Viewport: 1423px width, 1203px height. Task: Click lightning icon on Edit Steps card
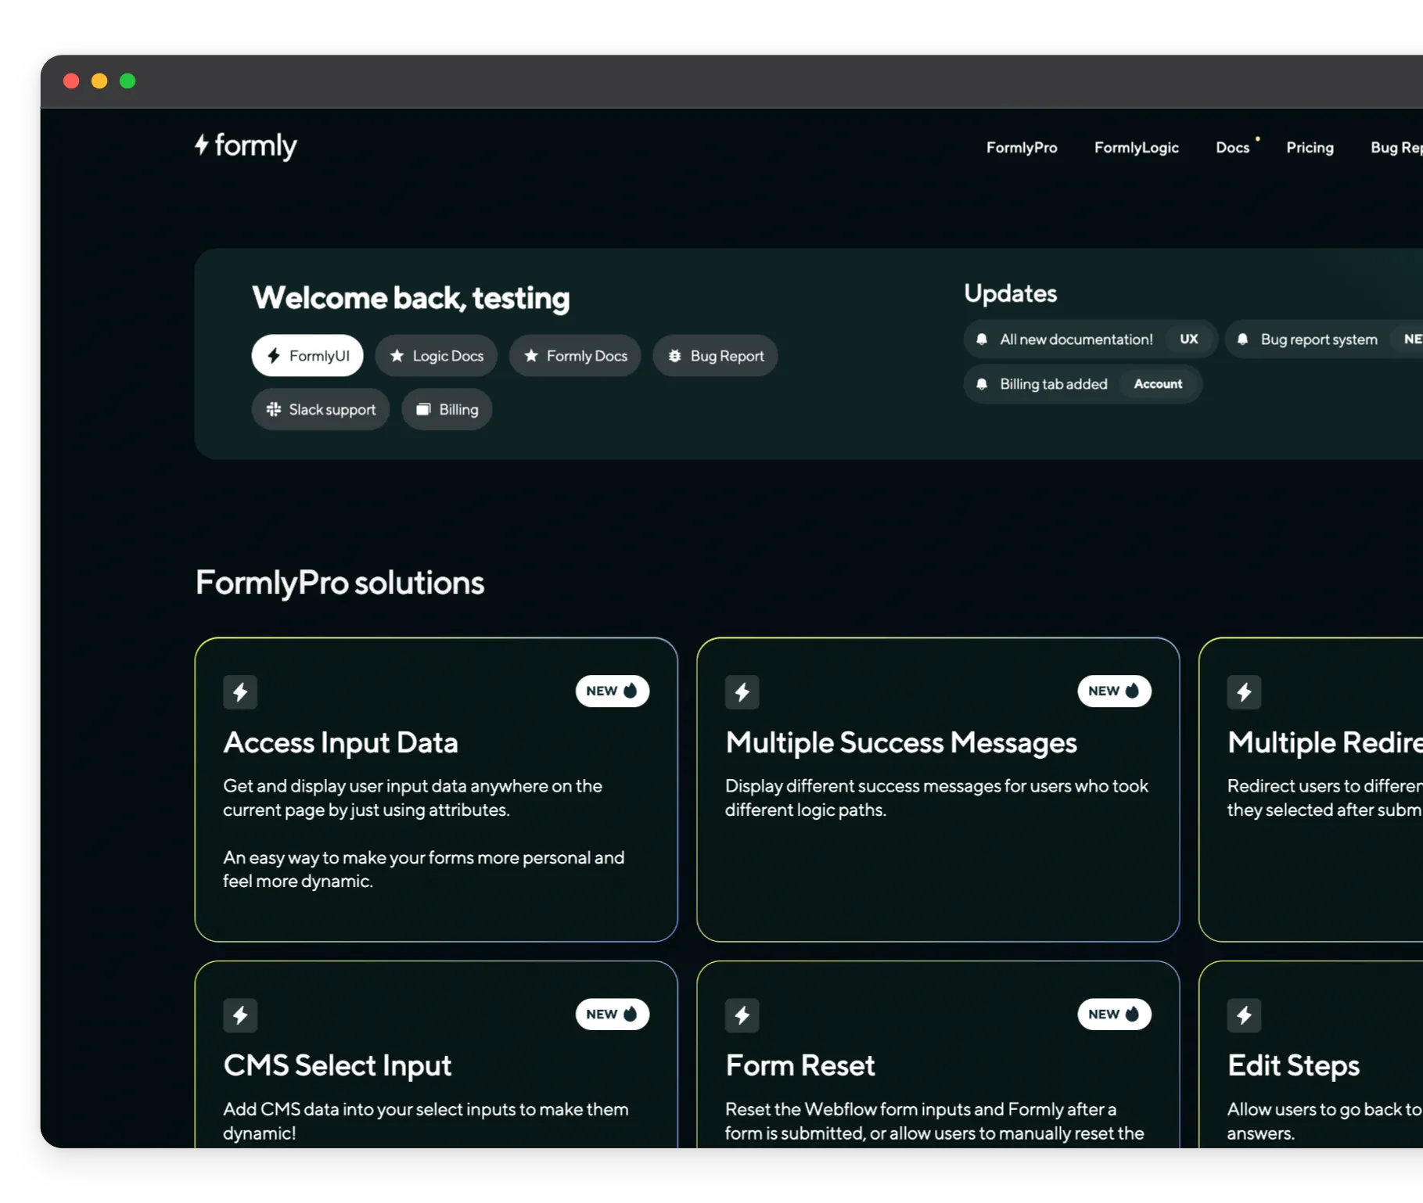pos(1244,1015)
